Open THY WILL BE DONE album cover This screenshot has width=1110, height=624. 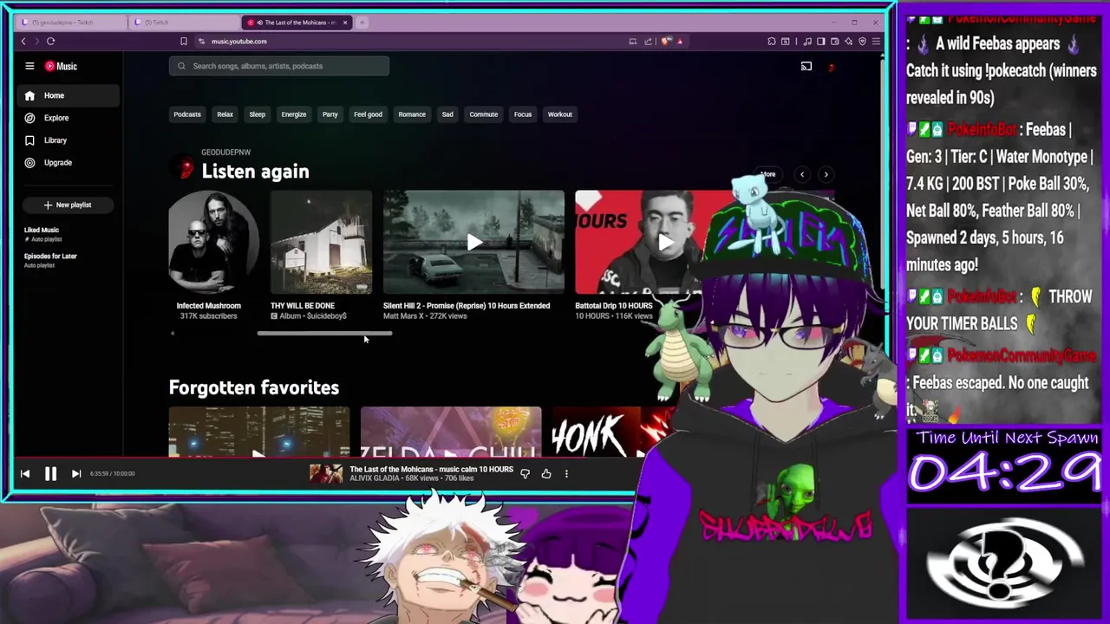(x=321, y=242)
